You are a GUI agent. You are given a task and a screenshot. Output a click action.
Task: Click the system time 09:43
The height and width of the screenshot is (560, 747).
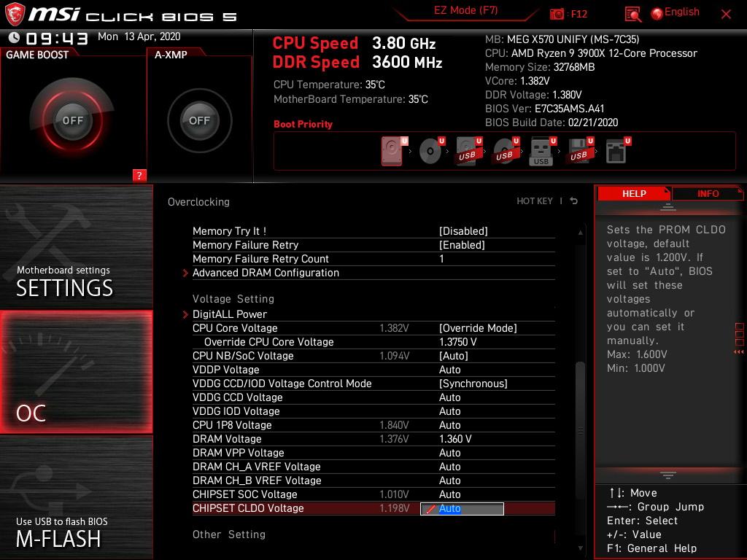click(57, 39)
